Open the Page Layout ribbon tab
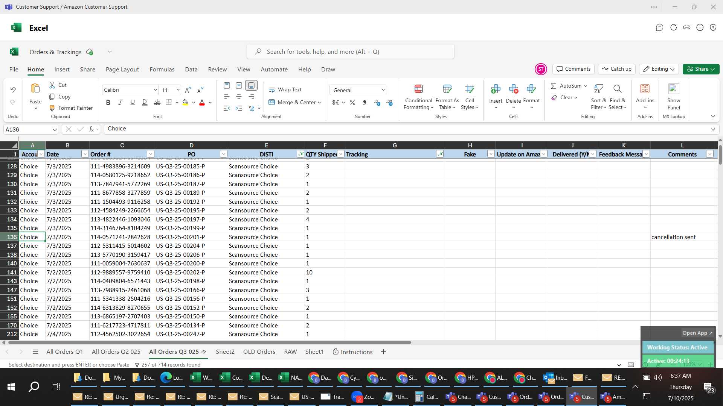The image size is (723, 406). [x=122, y=70]
